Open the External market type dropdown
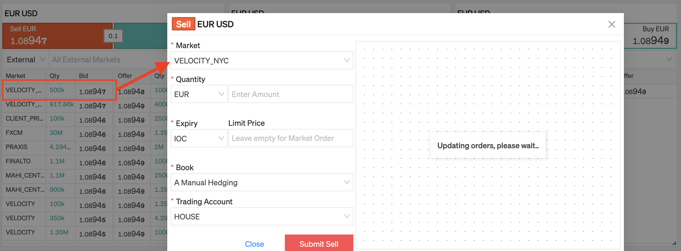 pyautogui.click(x=26, y=59)
